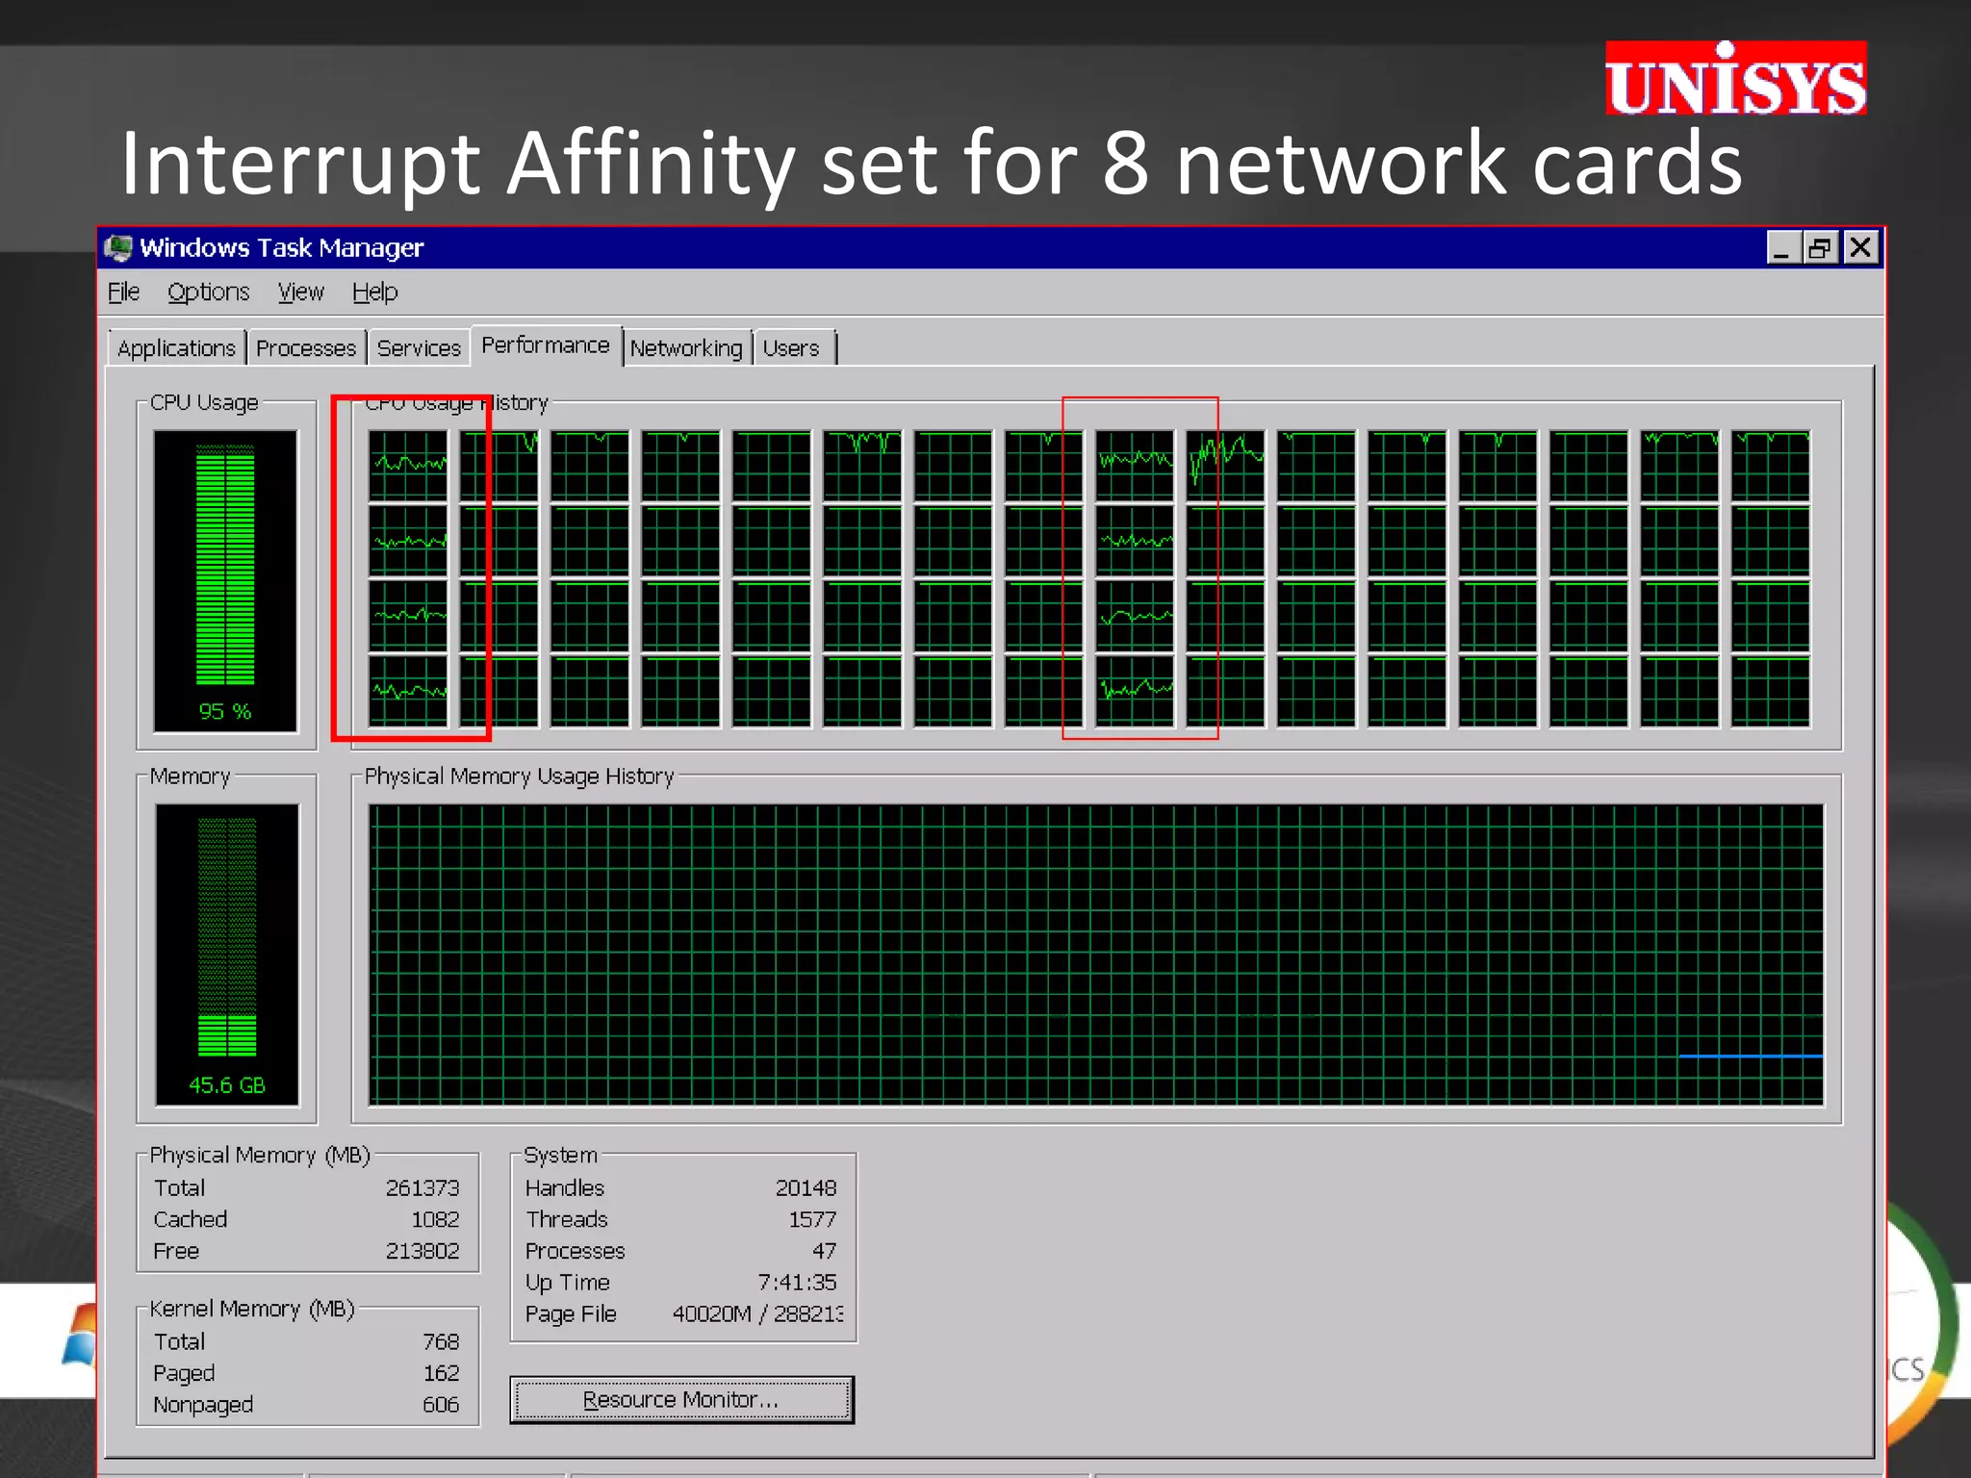Screen dimensions: 1971x1478
Task: Click Processes count value 47
Action: [x=824, y=1251]
